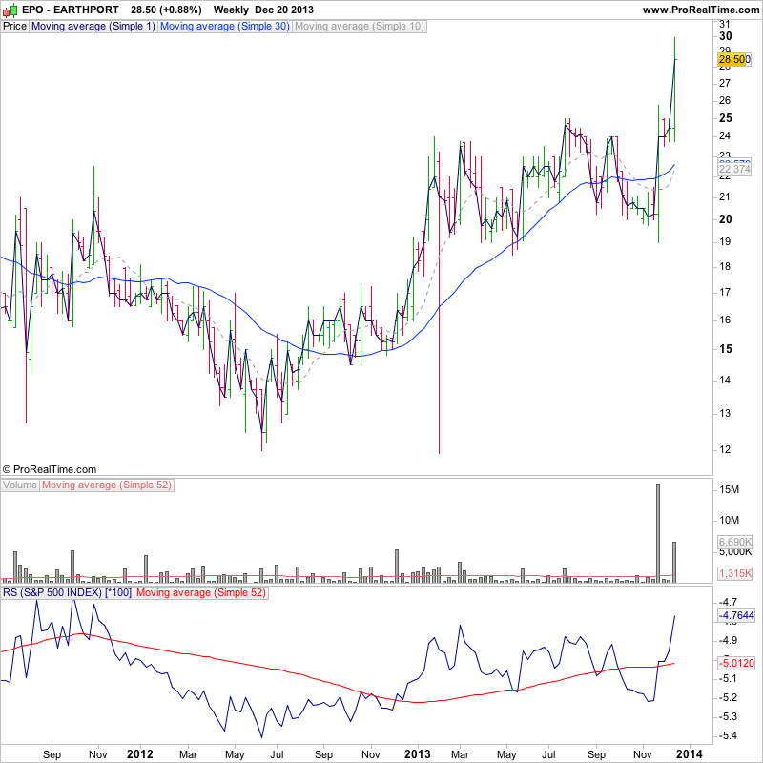Click the -4.9 label on RS axis
This screenshot has height=763, width=763.
click(728, 640)
